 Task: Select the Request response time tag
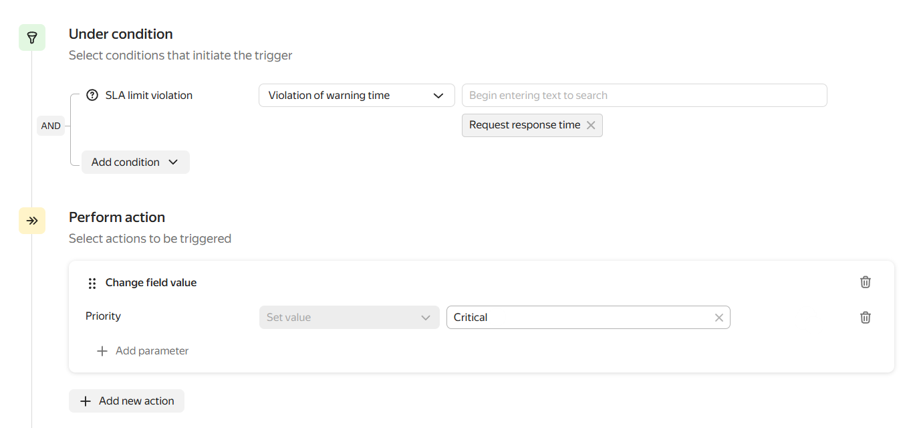pos(524,125)
